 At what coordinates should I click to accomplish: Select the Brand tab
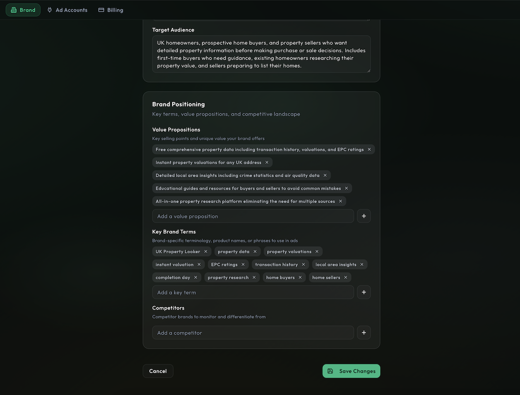coord(23,10)
